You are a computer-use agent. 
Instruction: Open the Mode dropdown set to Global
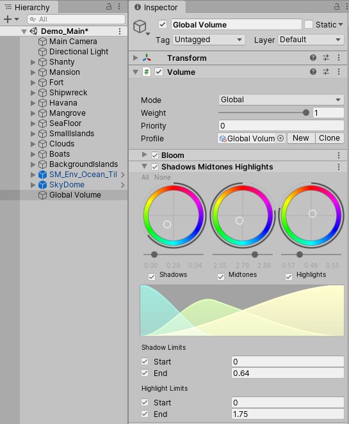pyautogui.click(x=281, y=100)
